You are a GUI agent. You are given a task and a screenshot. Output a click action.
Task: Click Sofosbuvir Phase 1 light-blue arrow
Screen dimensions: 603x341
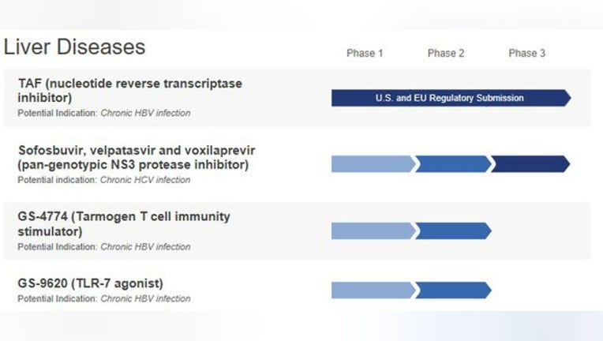pos(373,164)
